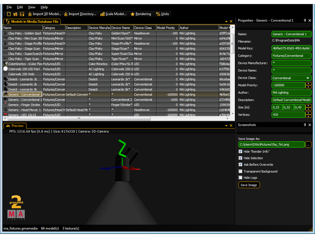Open the Help menu

click(x=44, y=7)
